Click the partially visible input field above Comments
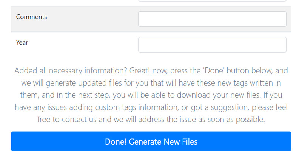 [212, 1]
